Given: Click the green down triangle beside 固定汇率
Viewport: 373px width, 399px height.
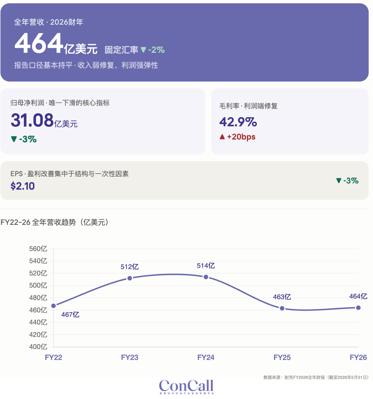Looking at the screenshot, I should click(143, 49).
